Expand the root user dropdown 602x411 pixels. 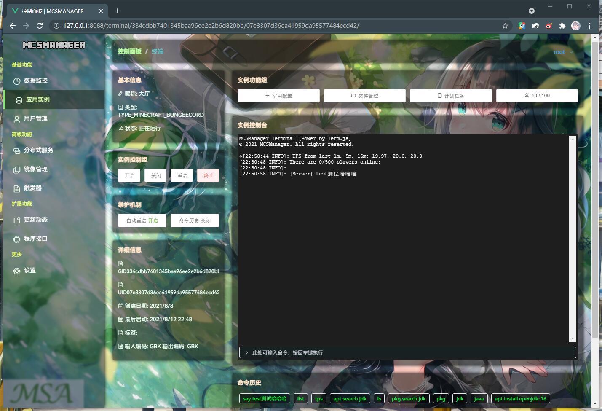563,52
